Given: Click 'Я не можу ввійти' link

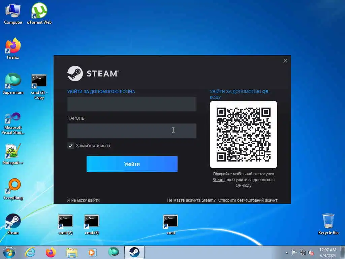Looking at the screenshot, I should pos(84,200).
